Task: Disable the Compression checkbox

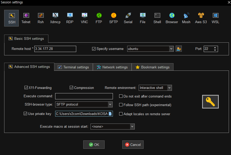Action: 71,88
